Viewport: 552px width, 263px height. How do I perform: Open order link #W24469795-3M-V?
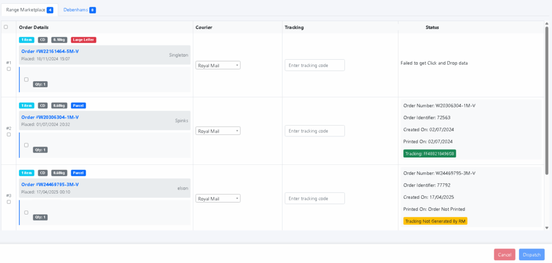click(50, 184)
